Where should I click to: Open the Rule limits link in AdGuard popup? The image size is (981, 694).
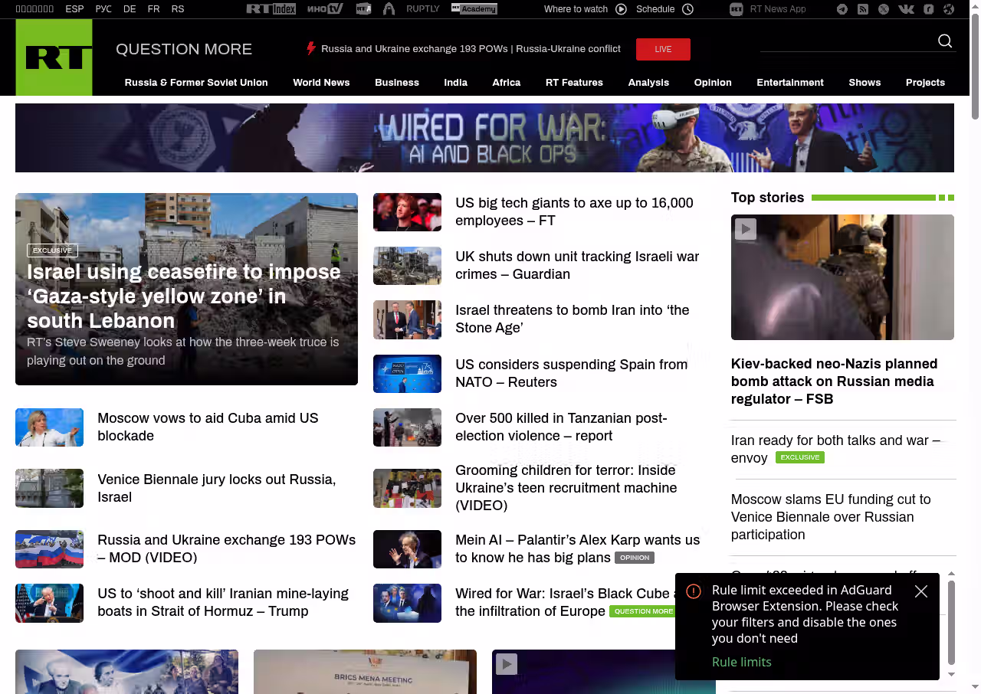pos(741,662)
